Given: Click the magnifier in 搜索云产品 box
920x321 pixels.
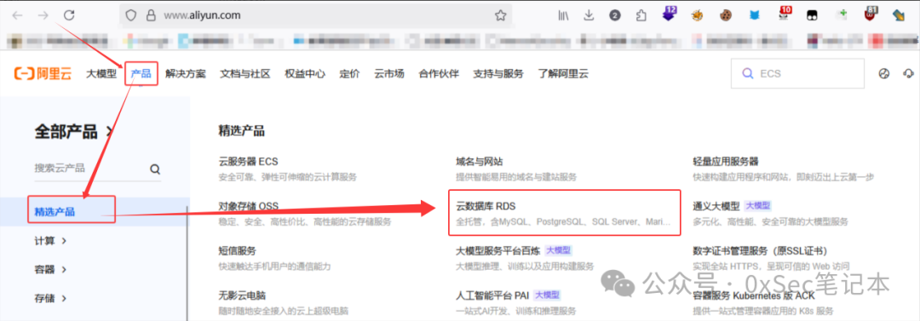Looking at the screenshot, I should pos(155,169).
